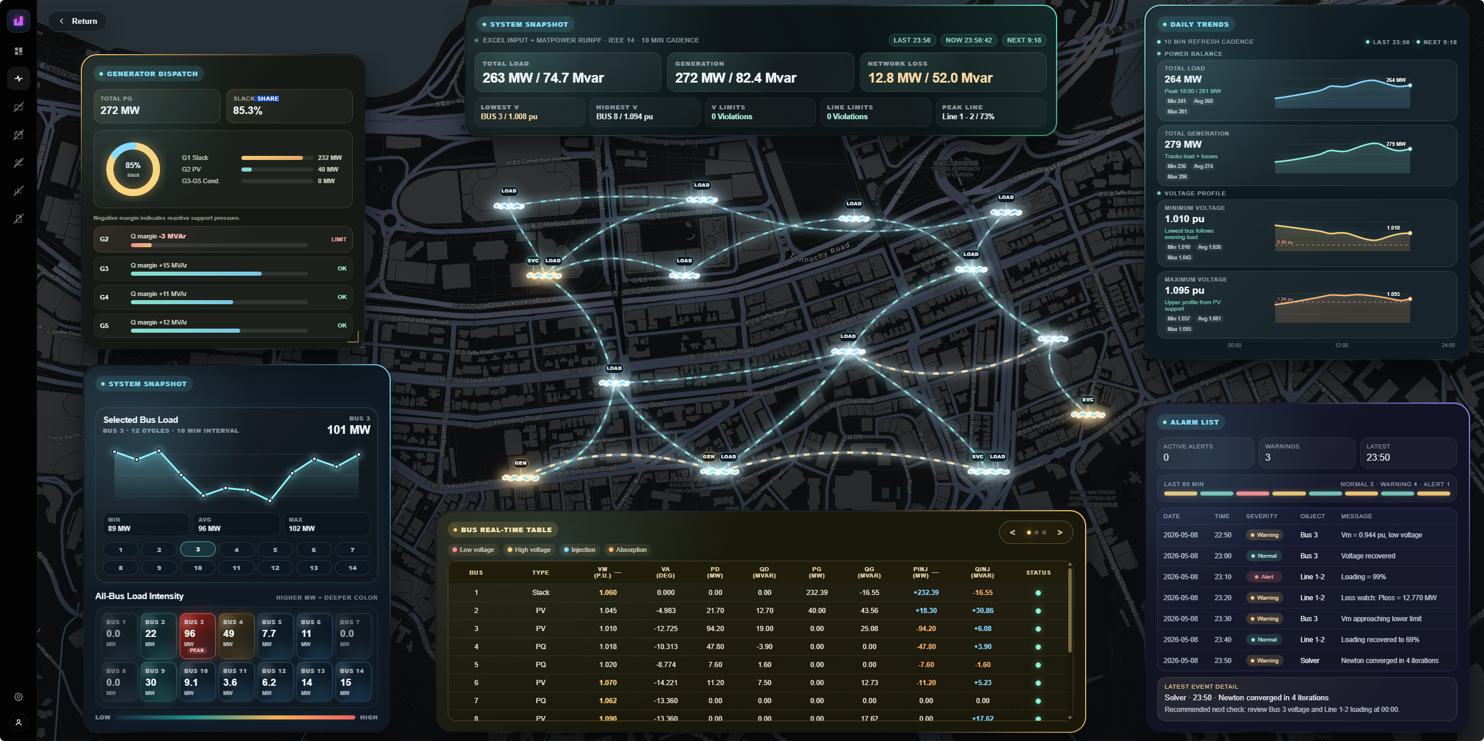Select bus 7 in the bus selector
Screen dimensions: 1484x741
pos(352,550)
